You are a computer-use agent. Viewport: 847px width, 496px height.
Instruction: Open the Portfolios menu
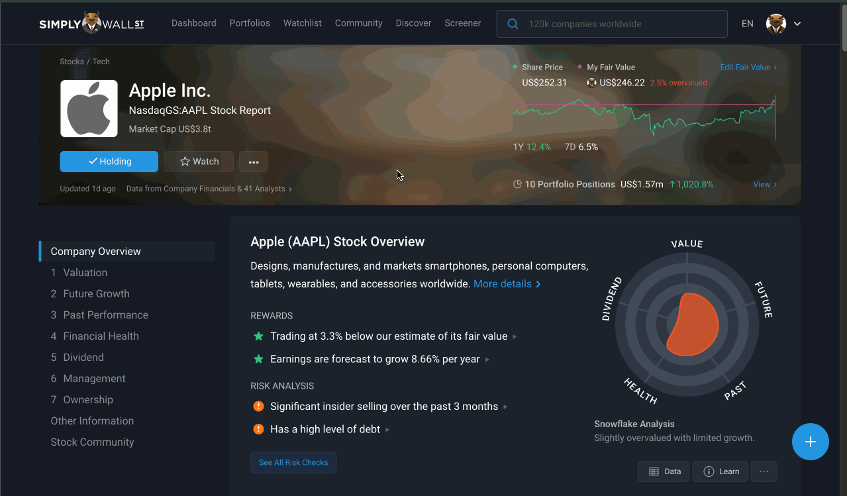point(250,23)
